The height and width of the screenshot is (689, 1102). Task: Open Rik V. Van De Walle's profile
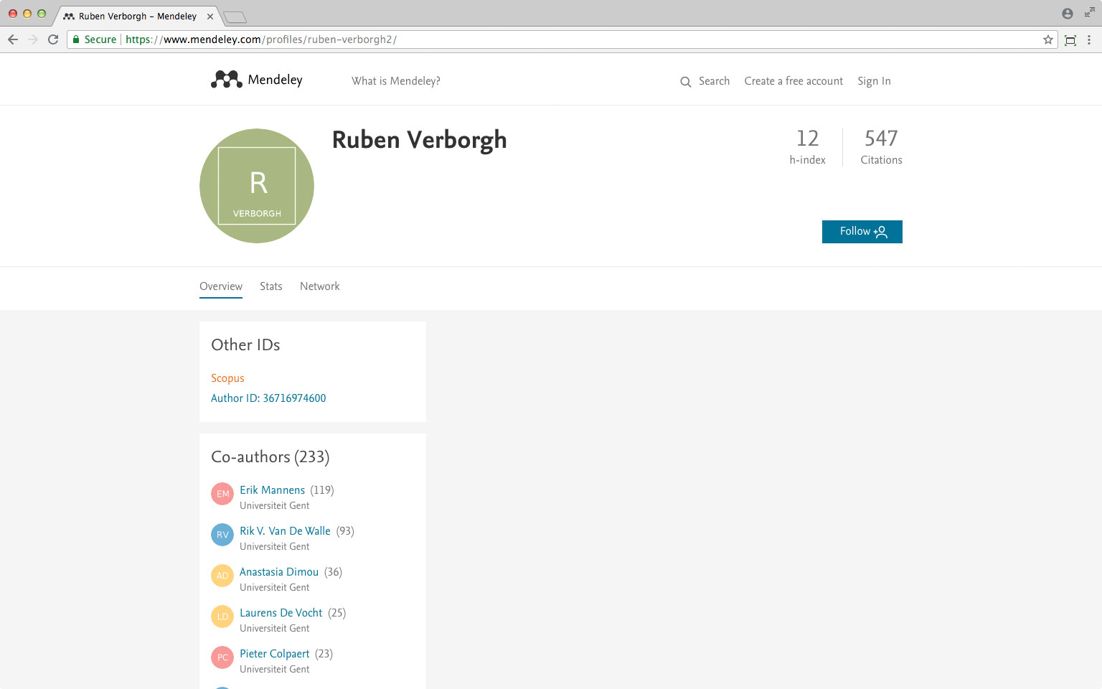(x=285, y=531)
